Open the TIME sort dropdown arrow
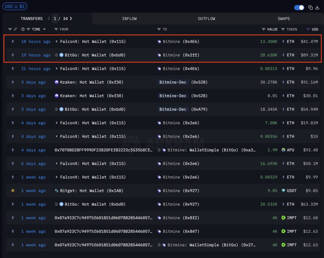 point(44,29)
